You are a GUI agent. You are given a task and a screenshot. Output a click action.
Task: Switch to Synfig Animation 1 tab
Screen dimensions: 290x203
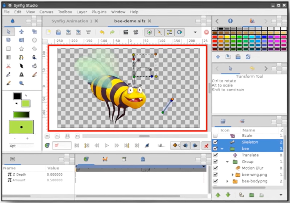[72, 21]
